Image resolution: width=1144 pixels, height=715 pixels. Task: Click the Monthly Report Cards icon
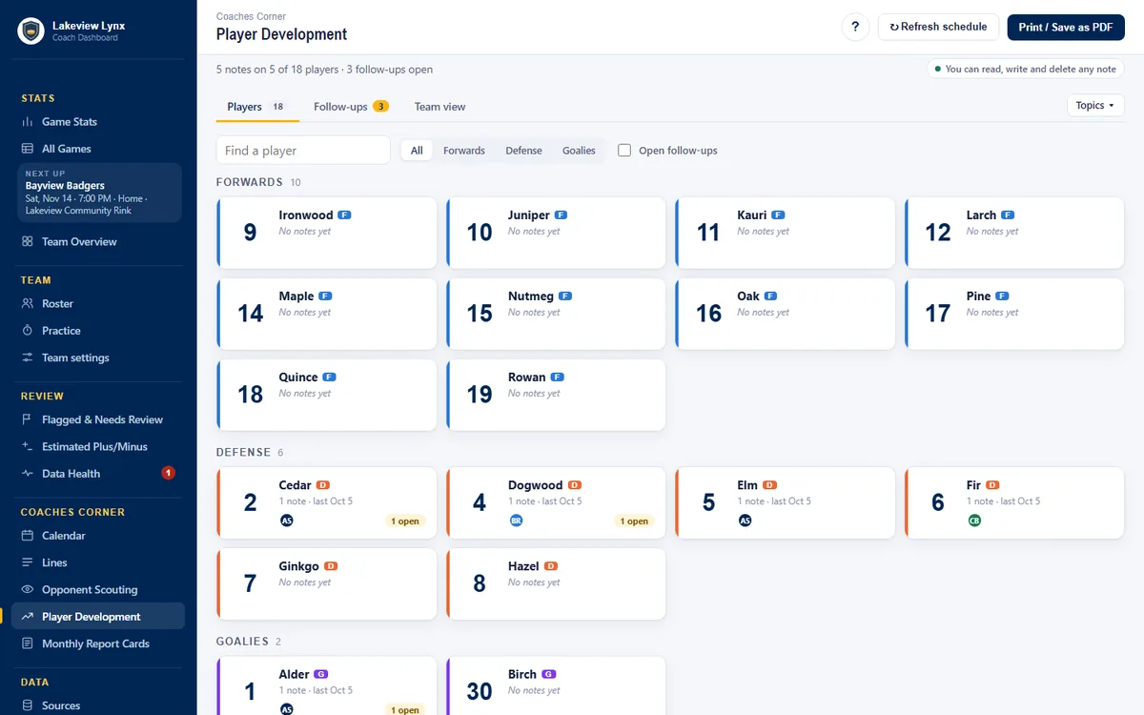pos(28,643)
